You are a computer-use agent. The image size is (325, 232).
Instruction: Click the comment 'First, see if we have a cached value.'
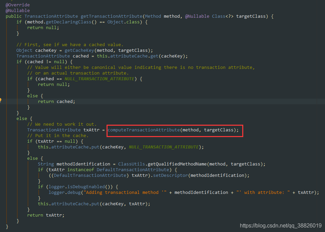[70, 45]
